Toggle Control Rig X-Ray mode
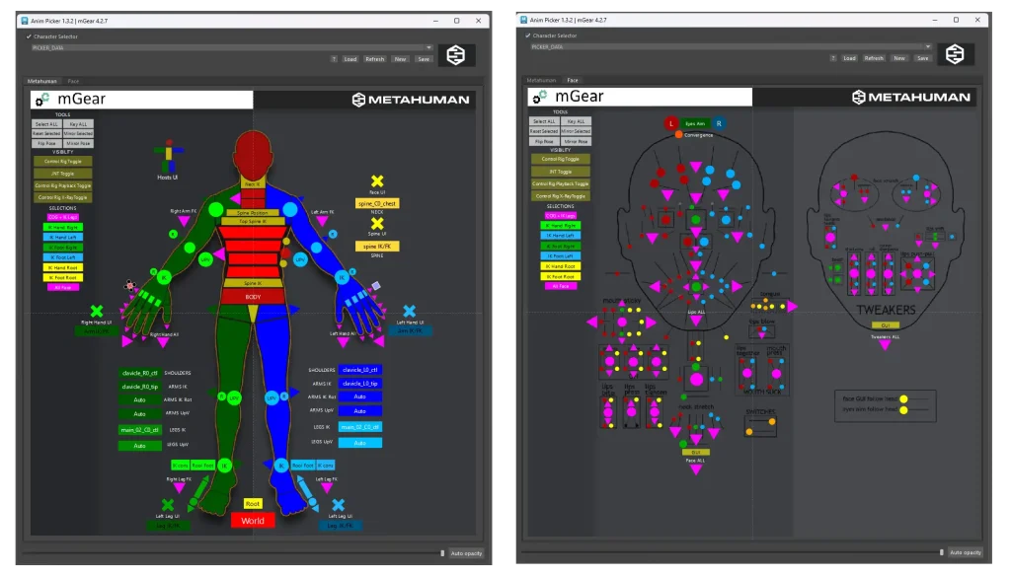Image resolution: width=1011 pixels, height=576 pixels. tap(63, 197)
